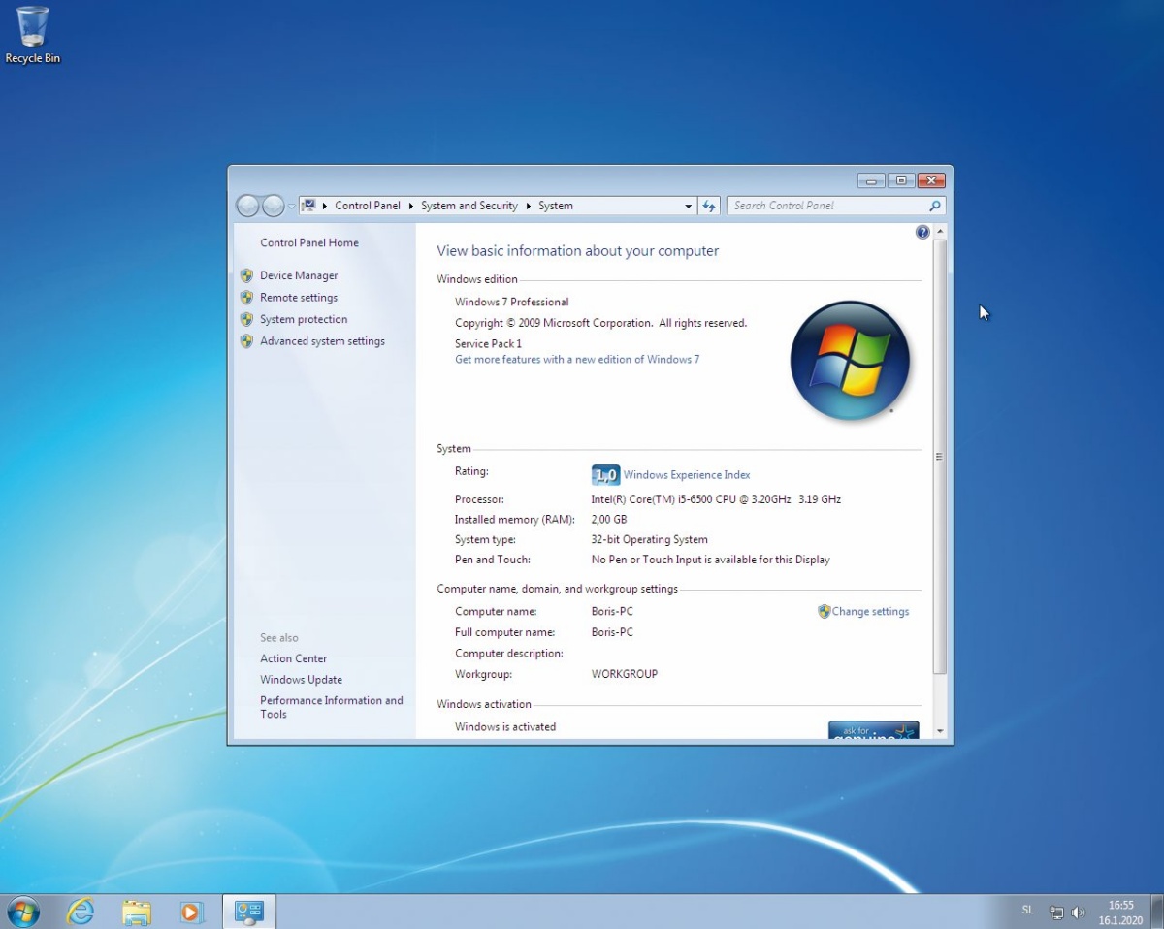Open the address bar history dropdown
1164x929 pixels.
(x=688, y=206)
